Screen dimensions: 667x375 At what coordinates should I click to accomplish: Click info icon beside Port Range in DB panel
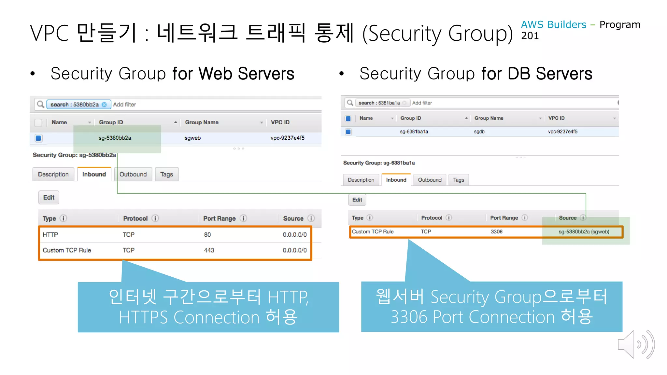[x=525, y=217]
